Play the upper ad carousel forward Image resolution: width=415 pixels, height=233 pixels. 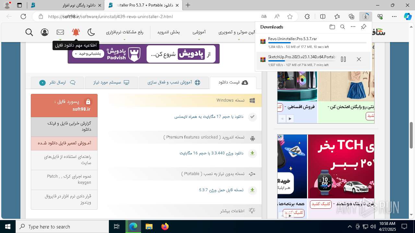point(290,119)
